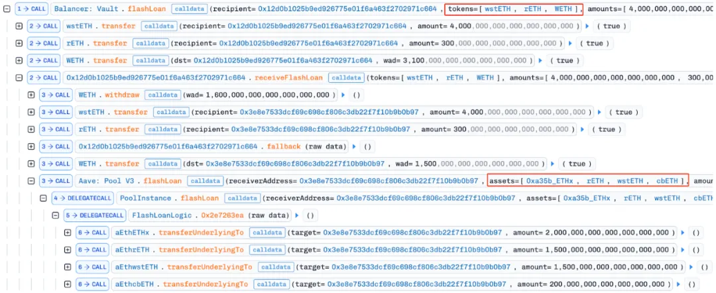
Task: Click the 5 → DELEGATECALL badge
Action: [x=94, y=215]
